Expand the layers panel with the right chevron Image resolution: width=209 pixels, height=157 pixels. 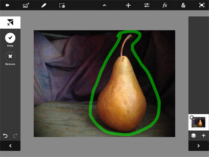tap(199, 146)
